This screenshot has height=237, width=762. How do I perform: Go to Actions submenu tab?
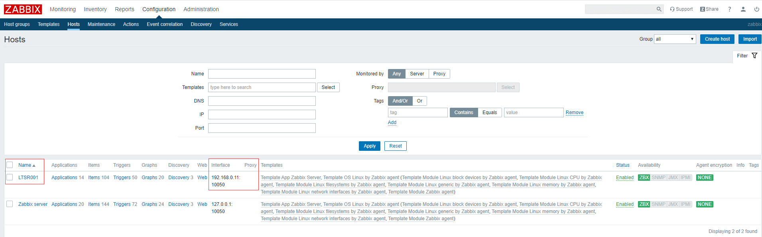pos(131,24)
